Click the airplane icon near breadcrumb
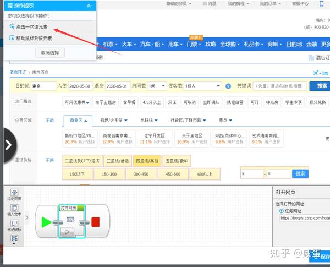This screenshot has width=330, height=267. (x=316, y=73)
